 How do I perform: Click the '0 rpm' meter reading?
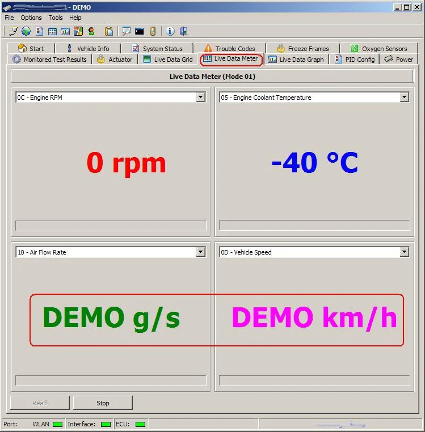click(x=126, y=164)
